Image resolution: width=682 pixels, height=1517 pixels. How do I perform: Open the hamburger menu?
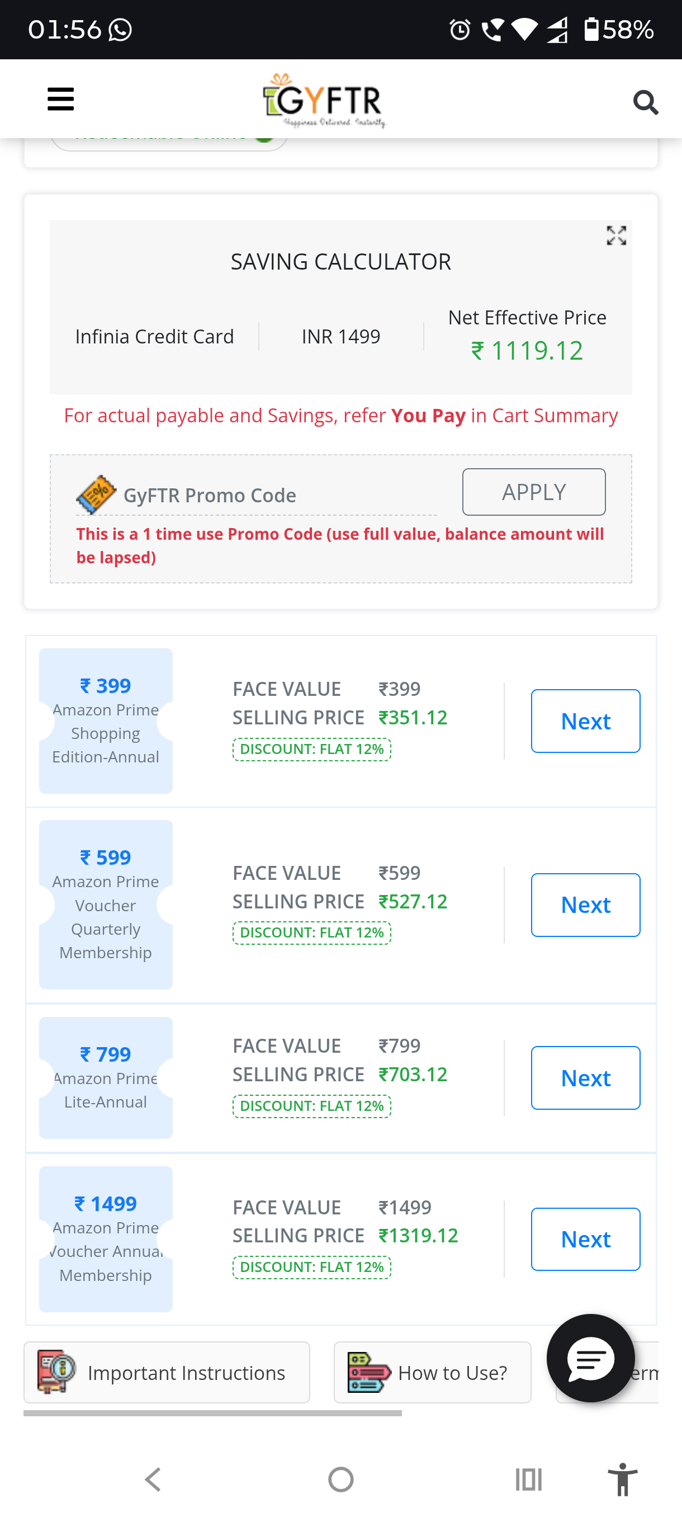(60, 99)
